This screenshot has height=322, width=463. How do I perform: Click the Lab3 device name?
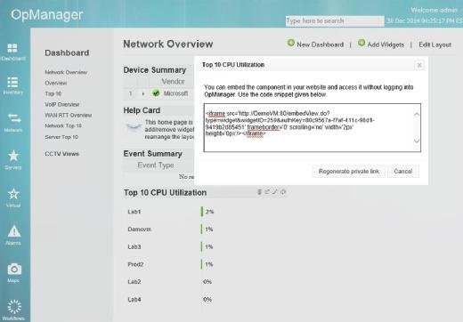[134, 246]
